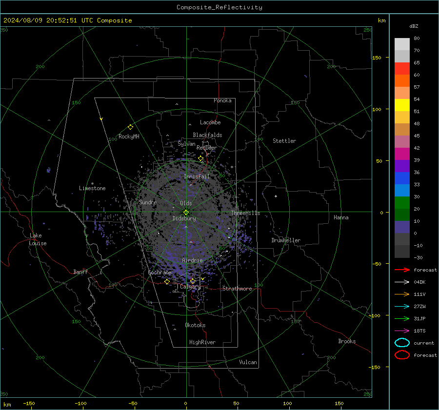Image resolution: width=439 pixels, height=410 pixels.
Task: Click the yellow diamond marker below Cochrane
Action: tap(167, 281)
